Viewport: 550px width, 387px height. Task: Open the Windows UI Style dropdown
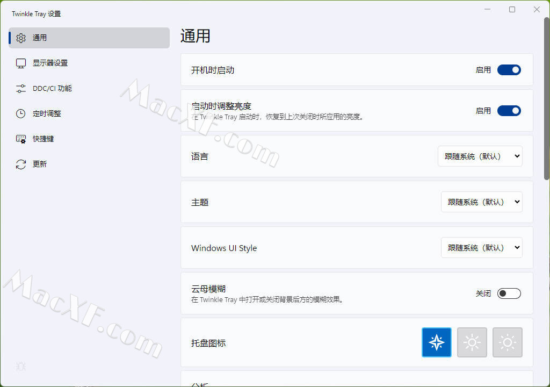click(482, 248)
